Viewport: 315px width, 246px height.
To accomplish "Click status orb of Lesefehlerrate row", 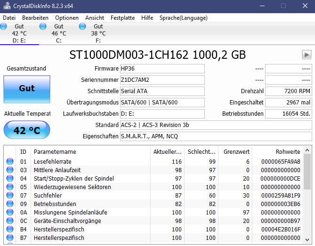I will click(10, 161).
